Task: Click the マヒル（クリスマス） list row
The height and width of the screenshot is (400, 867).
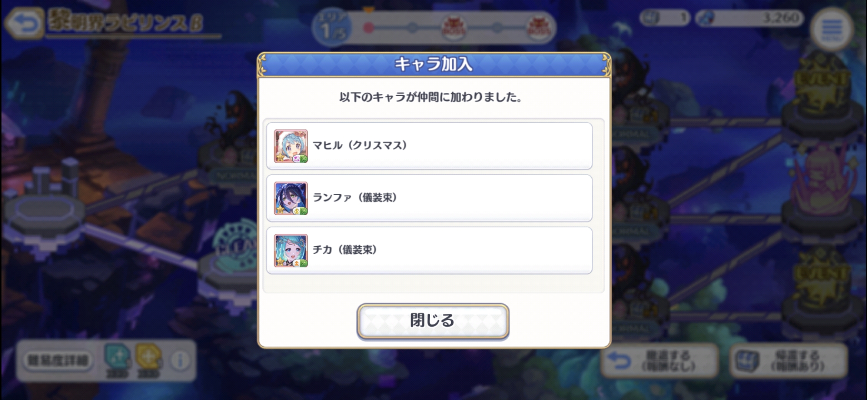Action: [429, 146]
